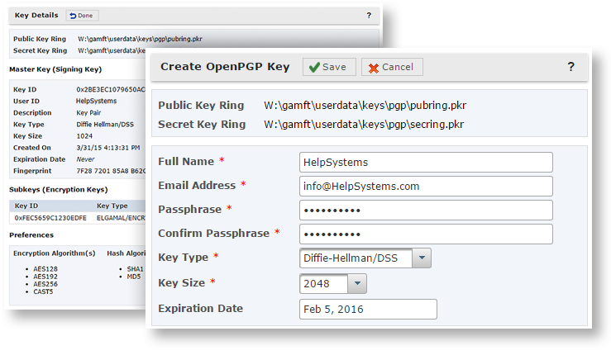Click ELGAMAL/ENCR key type cell
The image size is (611, 355).
[x=121, y=218]
